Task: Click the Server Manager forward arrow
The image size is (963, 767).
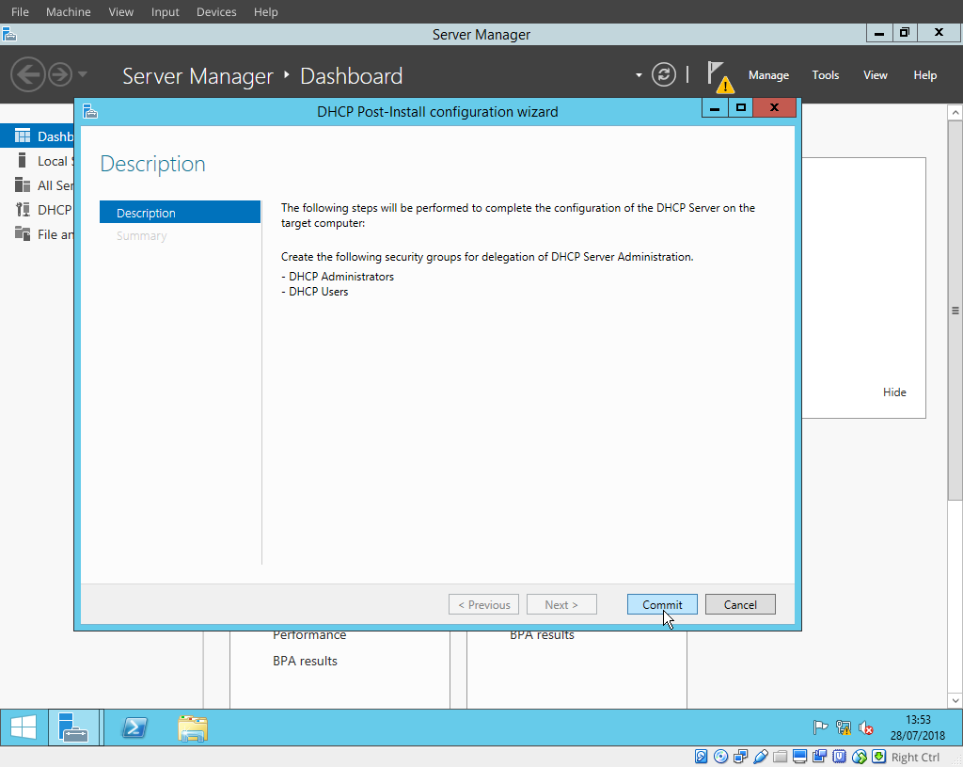Action: point(60,75)
